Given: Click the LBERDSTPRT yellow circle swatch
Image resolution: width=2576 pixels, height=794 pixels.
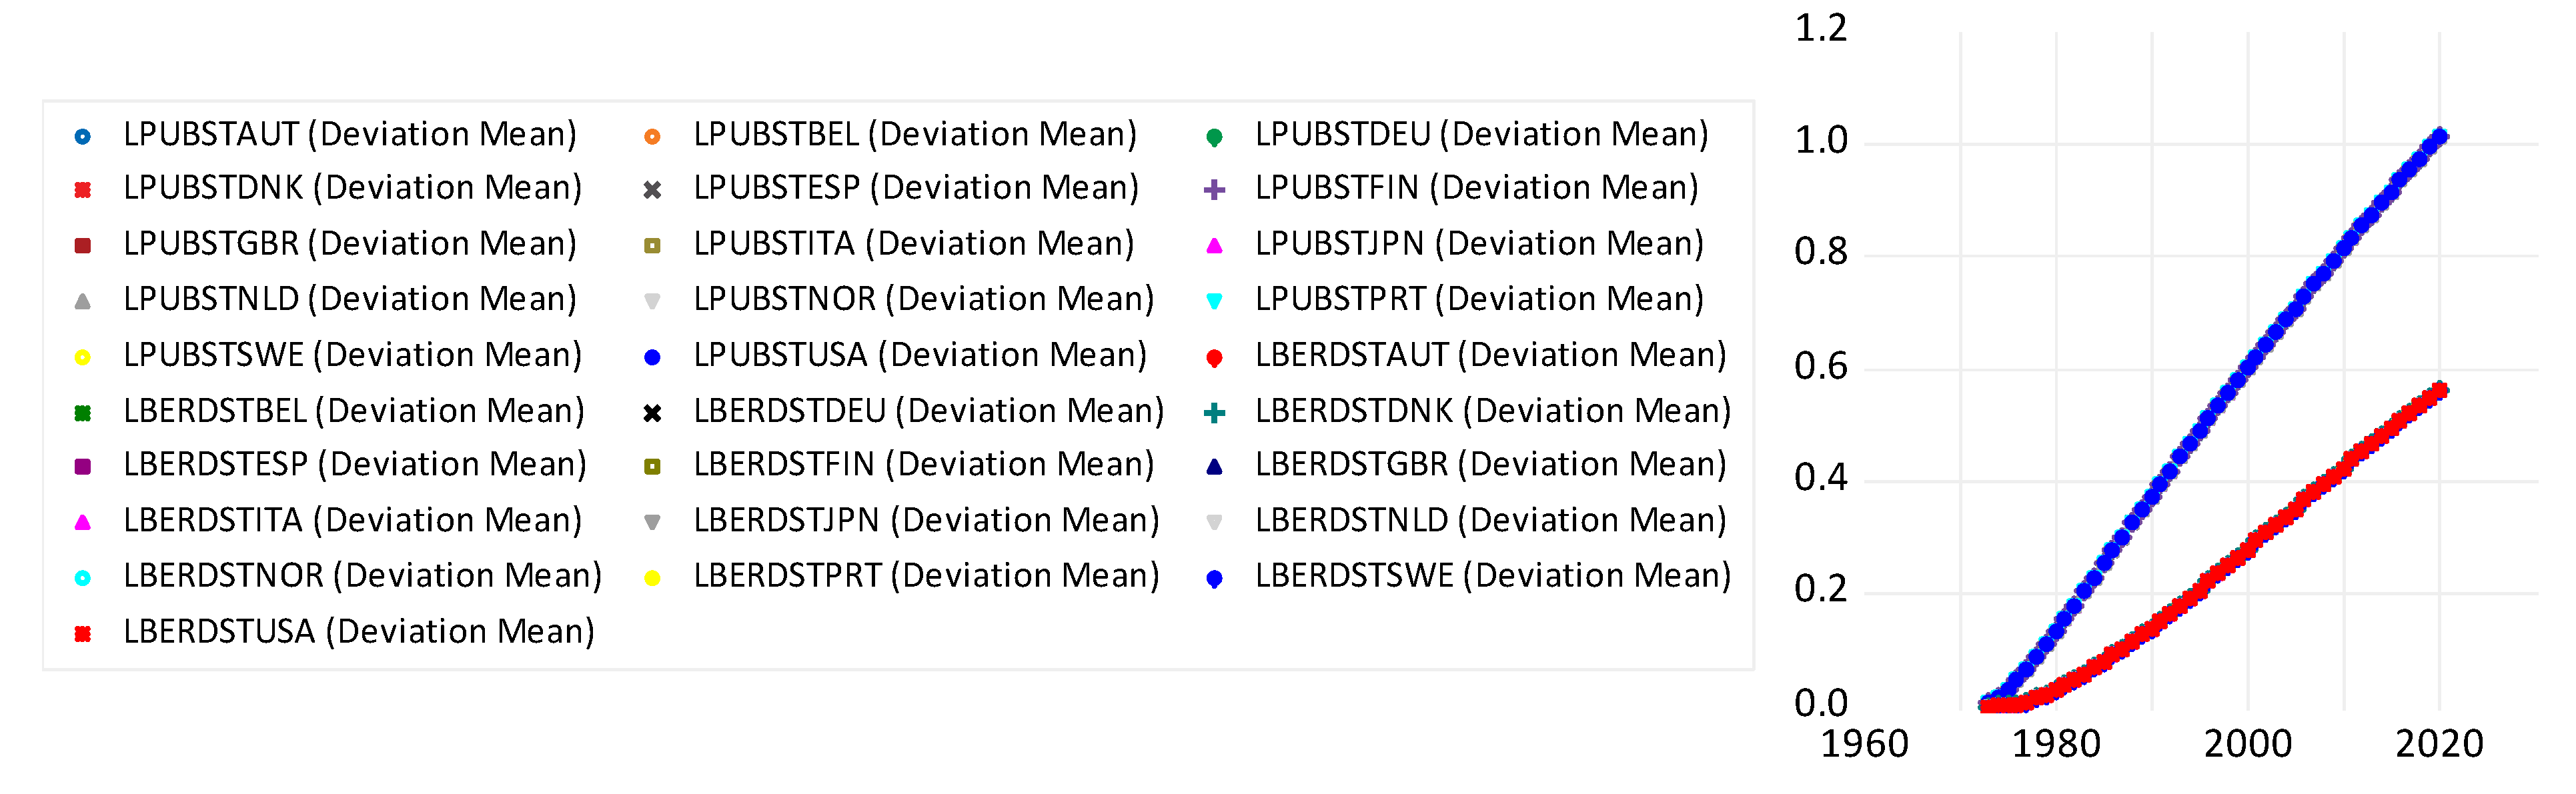Looking at the screenshot, I should coord(652,578).
